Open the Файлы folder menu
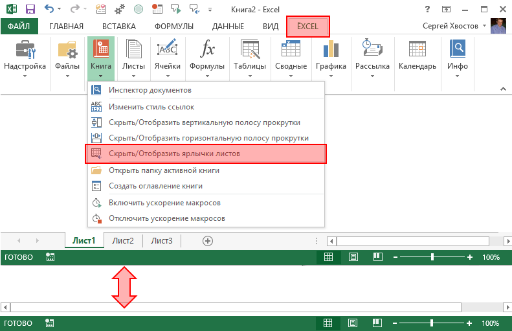Screen dimensions: 512x331 tap(67, 59)
